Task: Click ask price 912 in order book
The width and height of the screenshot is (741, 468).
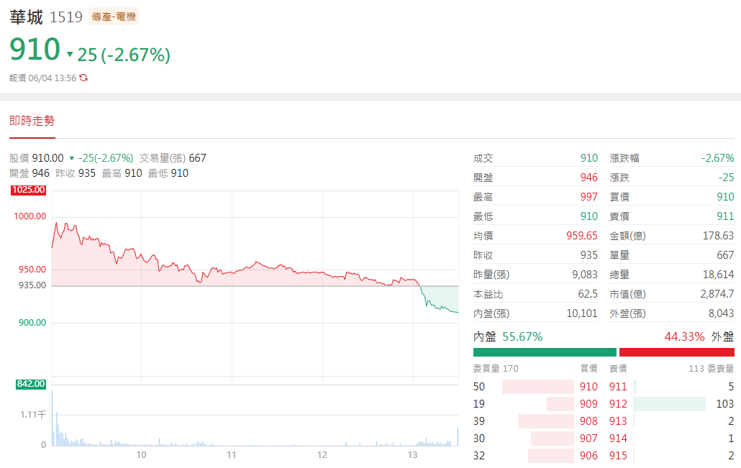Action: coord(618,404)
